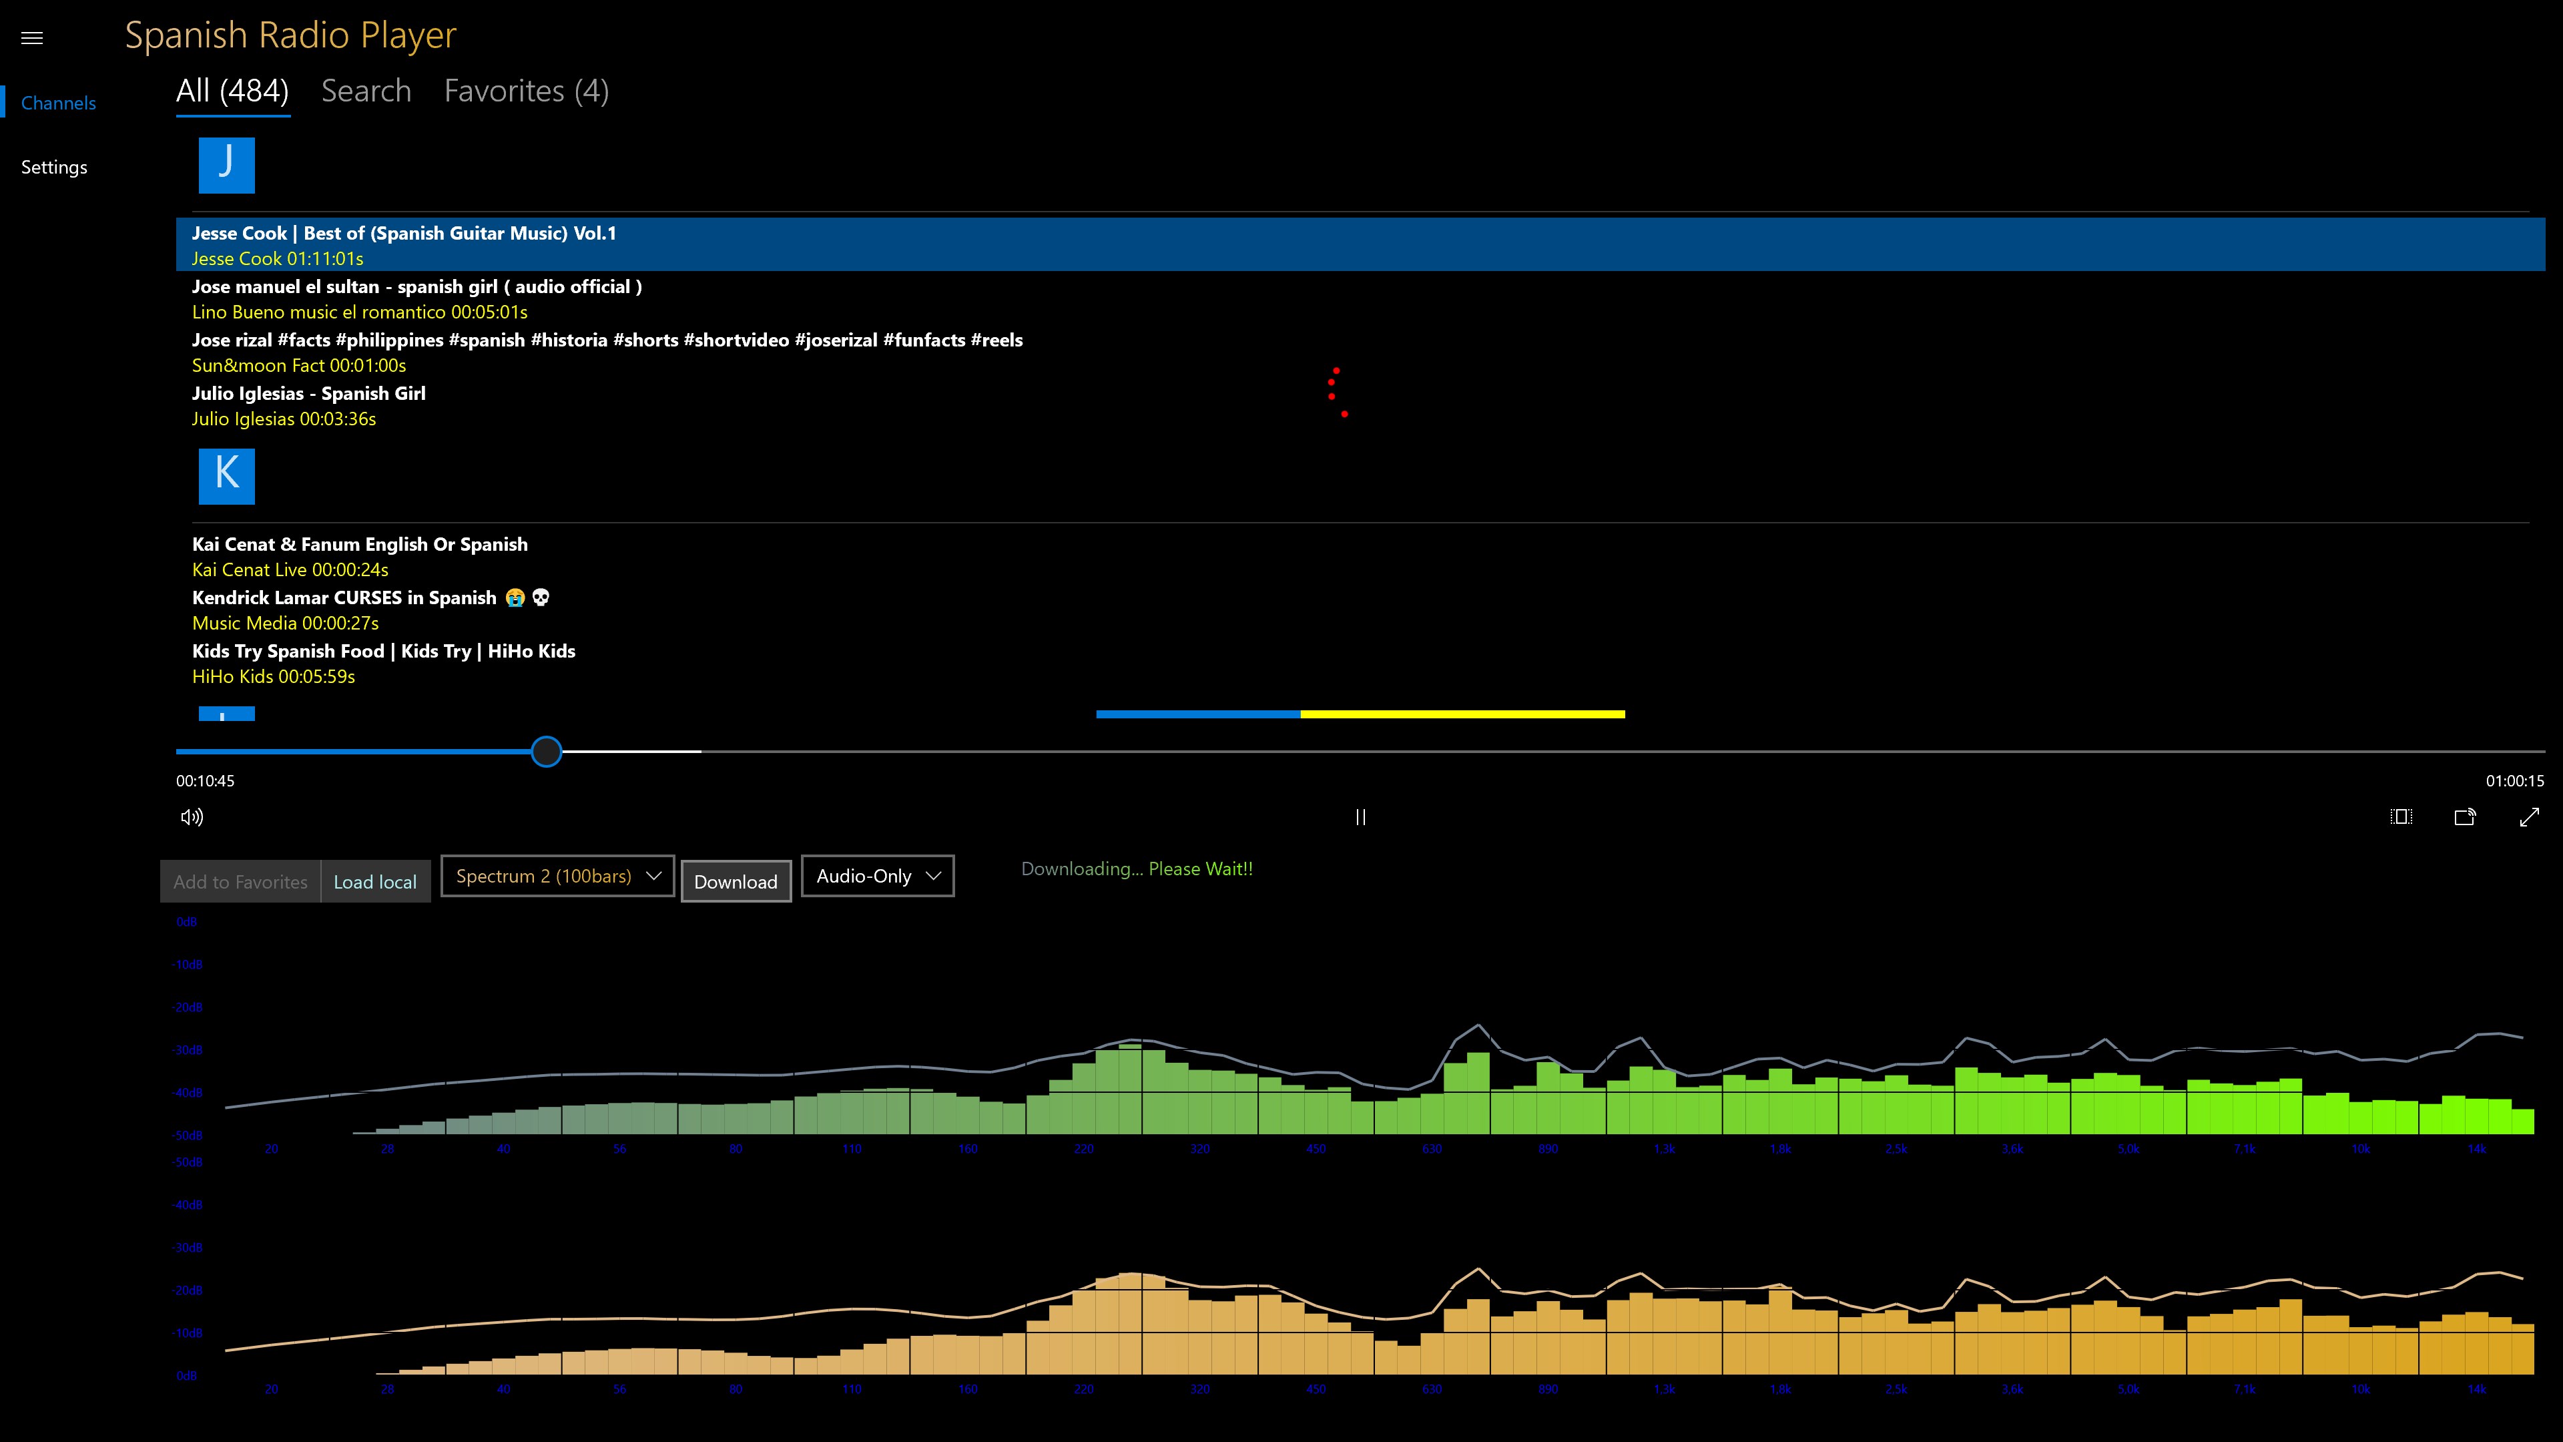Open the hamburger navigation menu
This screenshot has height=1442, width=2563.
point(32,38)
